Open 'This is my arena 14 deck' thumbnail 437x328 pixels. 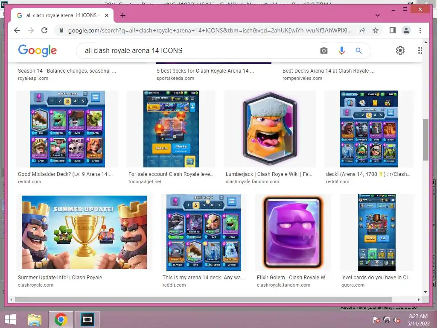[x=204, y=232]
